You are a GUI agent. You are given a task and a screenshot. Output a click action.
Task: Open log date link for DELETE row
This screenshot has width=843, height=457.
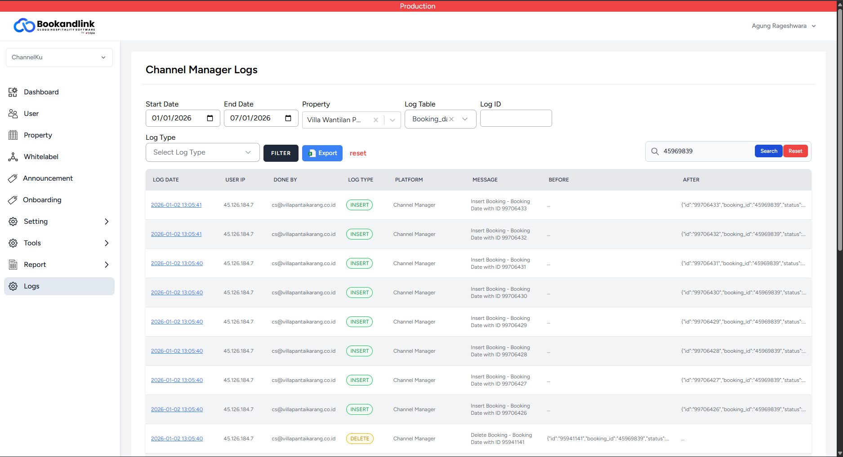pos(177,439)
